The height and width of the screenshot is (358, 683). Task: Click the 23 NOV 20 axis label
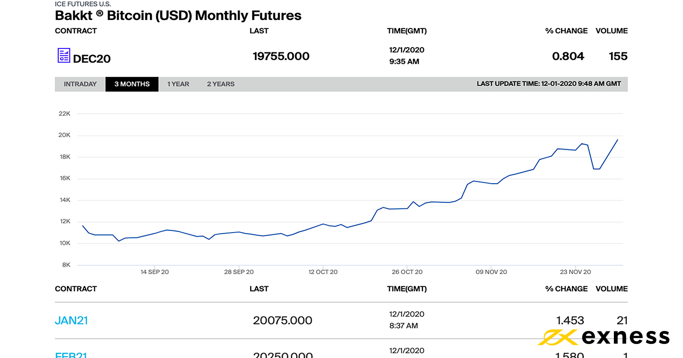pos(576,272)
